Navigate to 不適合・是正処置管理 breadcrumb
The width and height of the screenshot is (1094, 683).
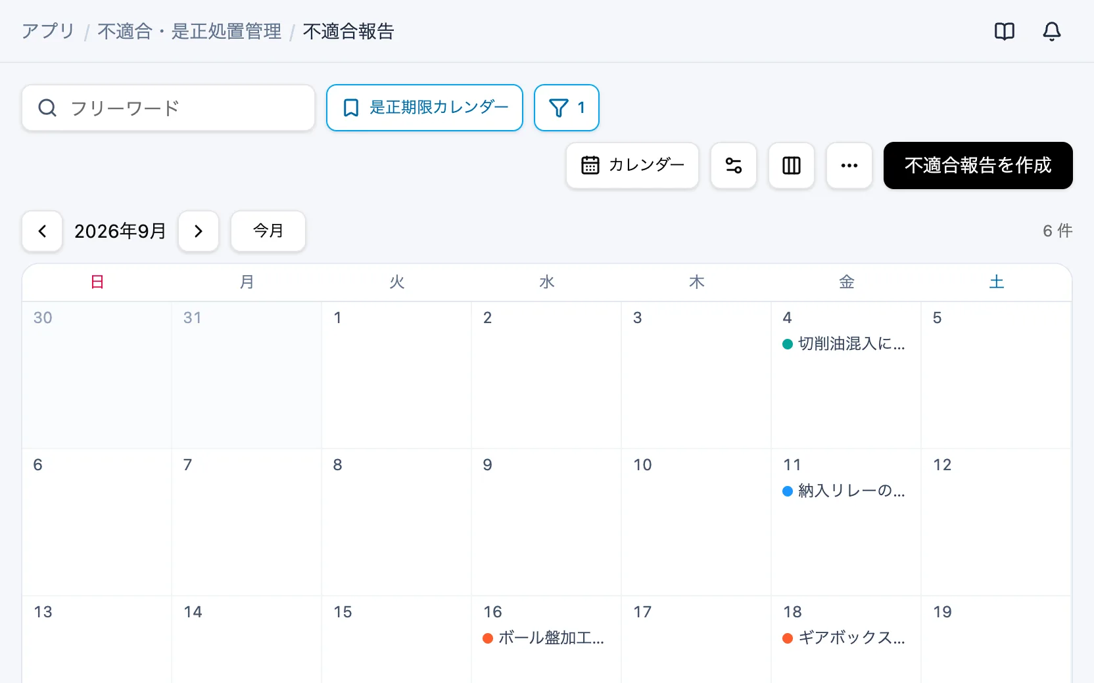point(189,32)
